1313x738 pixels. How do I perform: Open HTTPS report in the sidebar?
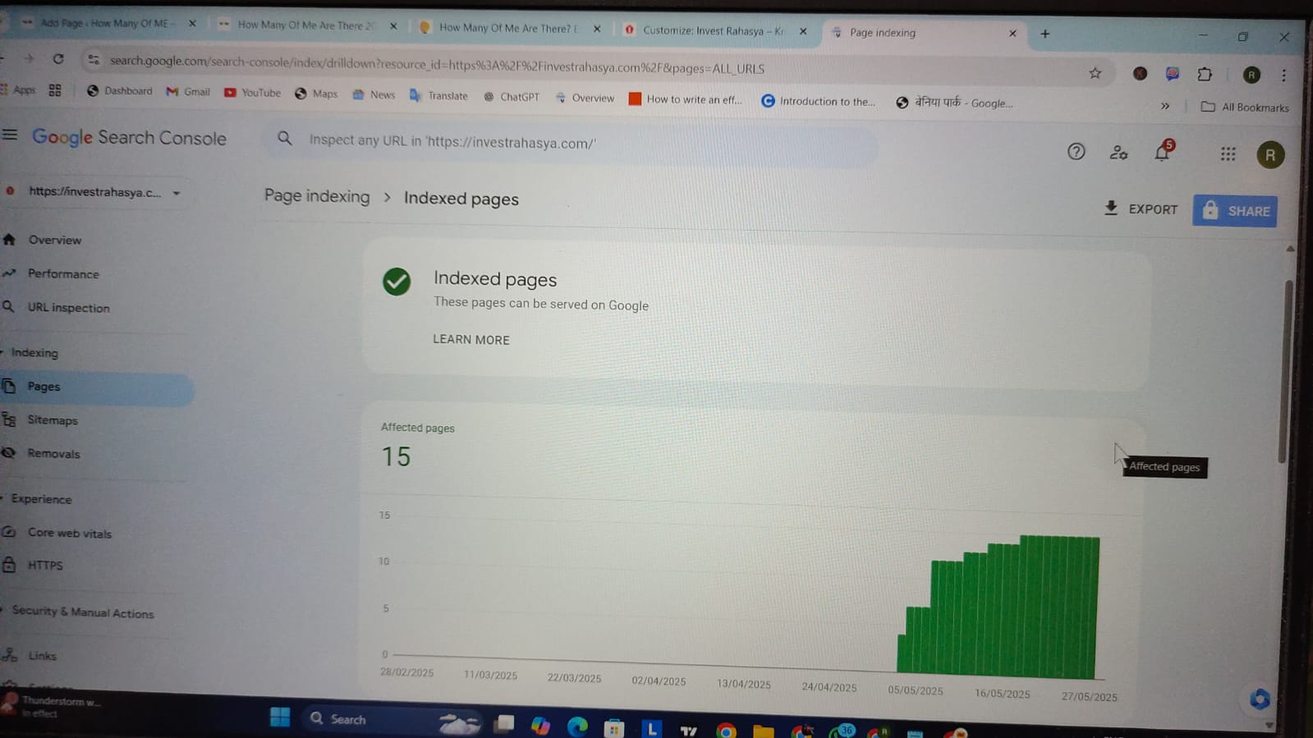click(x=45, y=565)
